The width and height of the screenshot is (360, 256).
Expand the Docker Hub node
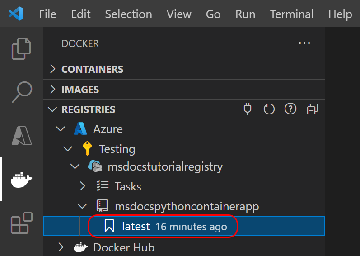[x=61, y=247]
